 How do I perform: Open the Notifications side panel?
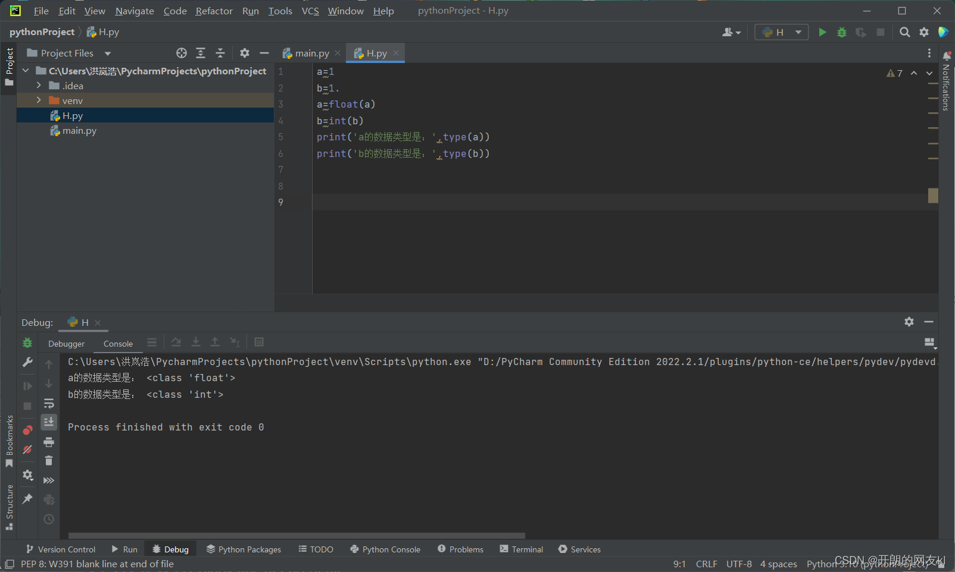(x=946, y=81)
